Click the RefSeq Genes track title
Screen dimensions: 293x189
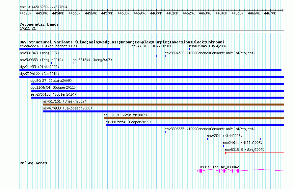33,163
